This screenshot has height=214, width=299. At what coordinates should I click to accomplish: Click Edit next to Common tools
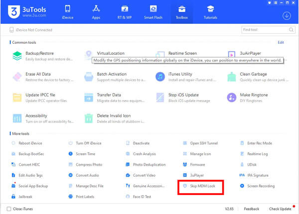pyautogui.click(x=281, y=42)
